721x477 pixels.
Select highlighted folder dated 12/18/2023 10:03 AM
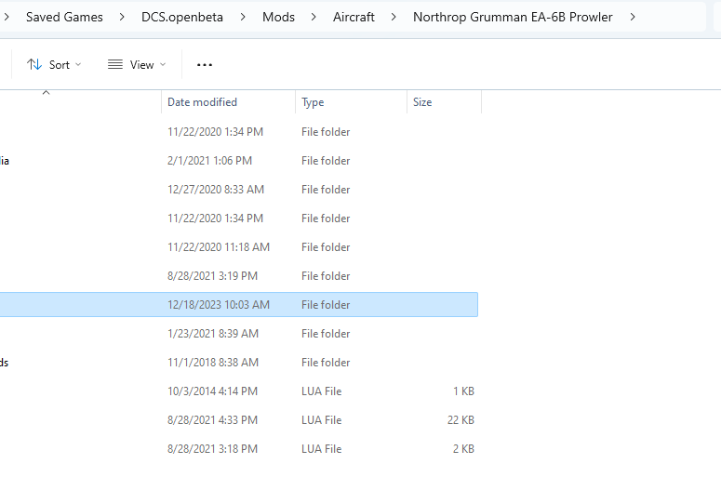click(x=239, y=305)
